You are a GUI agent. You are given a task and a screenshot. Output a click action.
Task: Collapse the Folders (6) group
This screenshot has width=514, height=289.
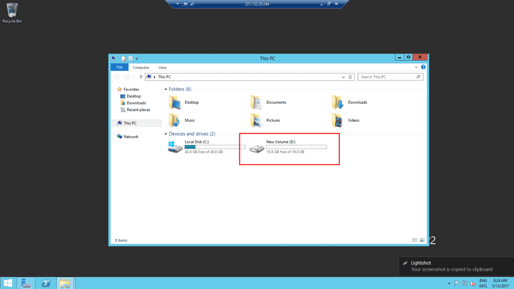pyautogui.click(x=166, y=89)
